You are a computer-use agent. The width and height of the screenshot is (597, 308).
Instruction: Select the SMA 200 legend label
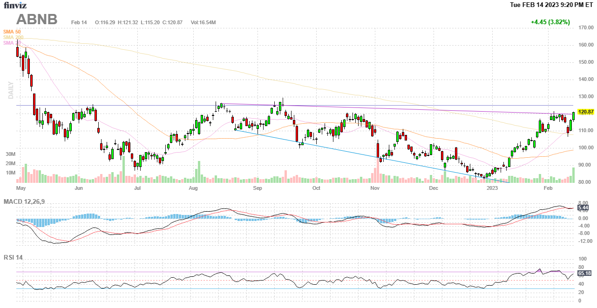[13, 37]
